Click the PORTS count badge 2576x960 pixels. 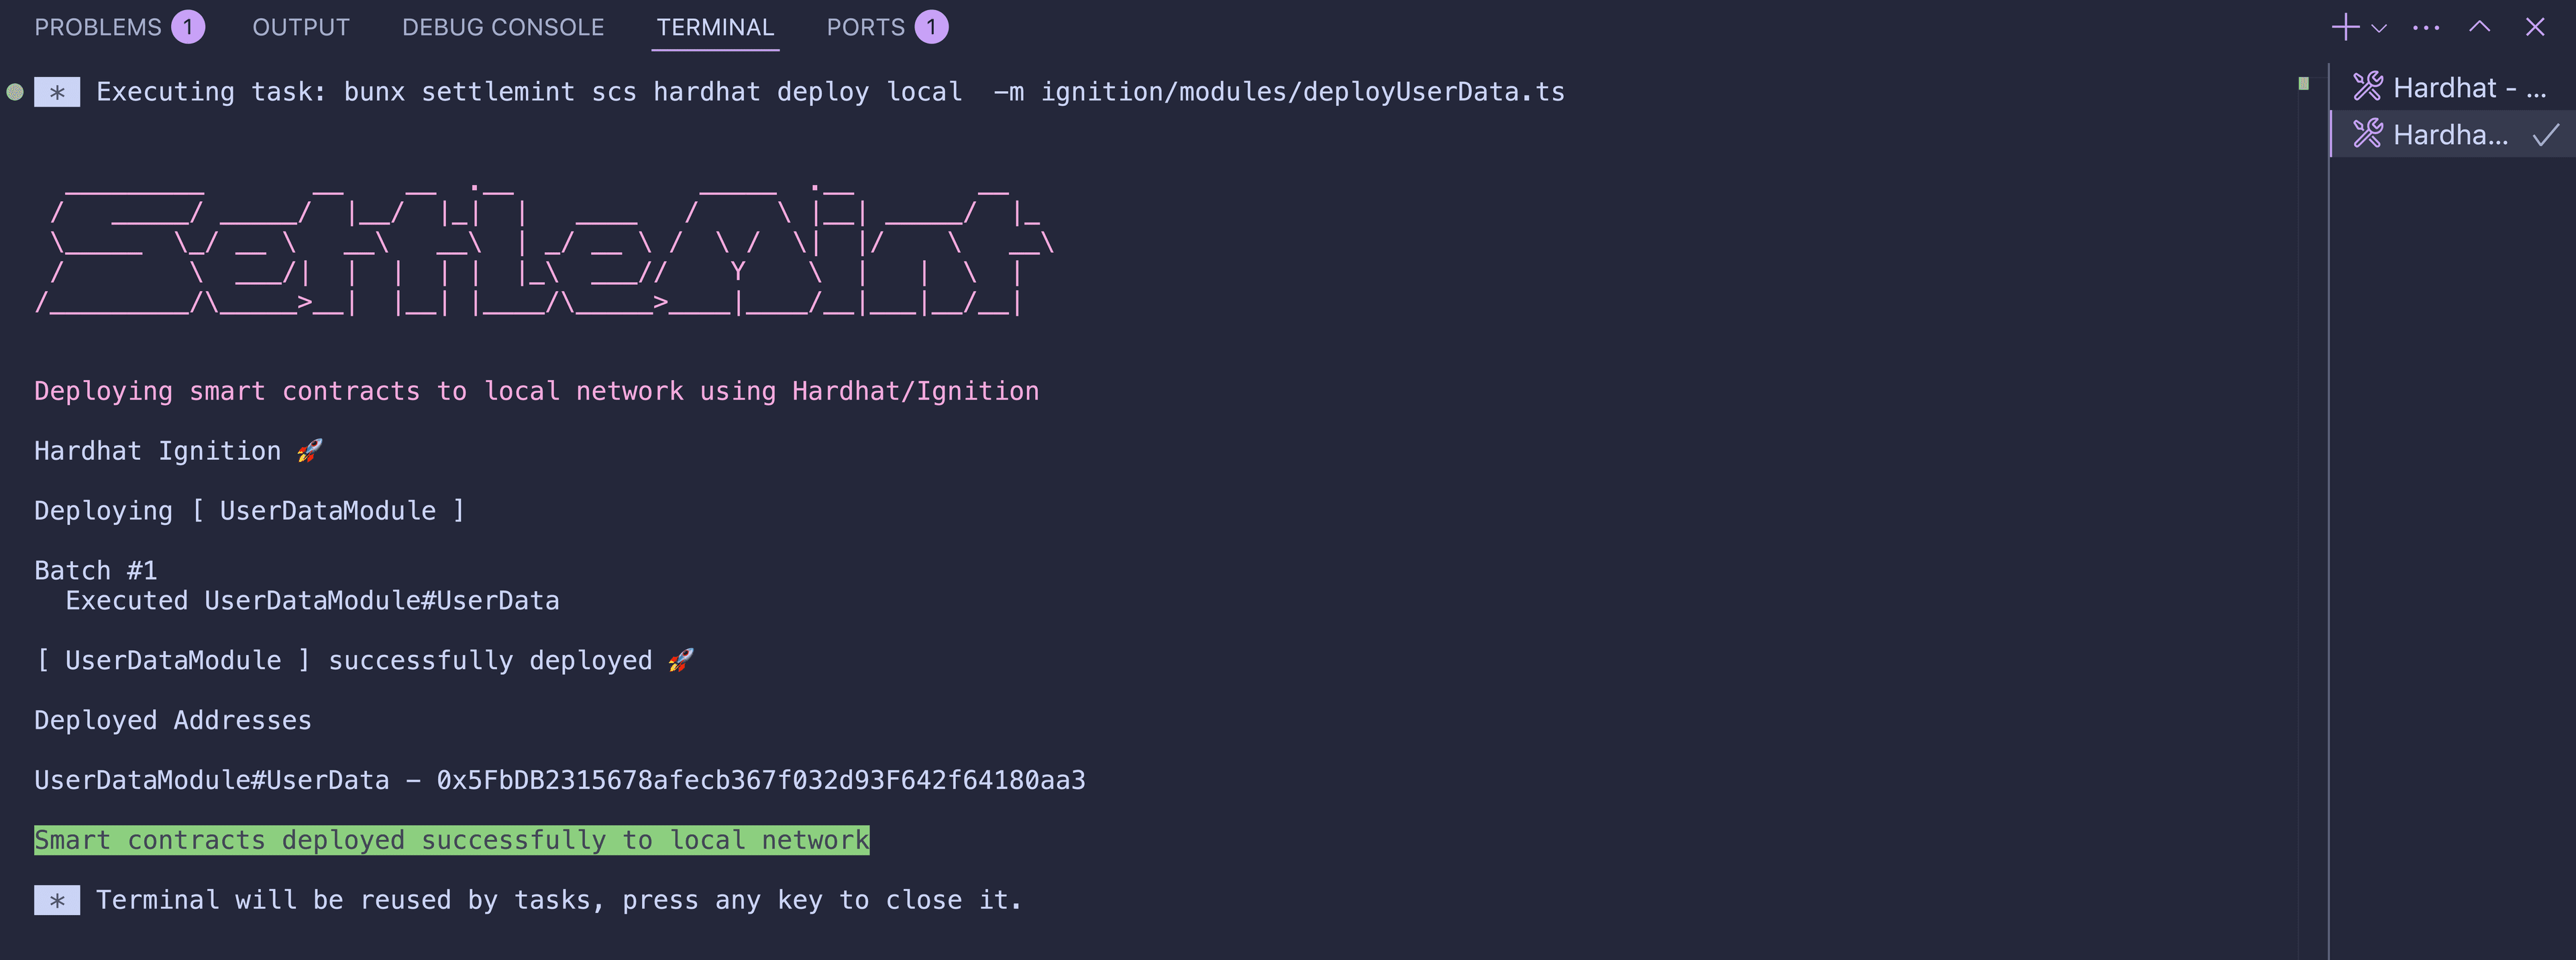point(931,27)
